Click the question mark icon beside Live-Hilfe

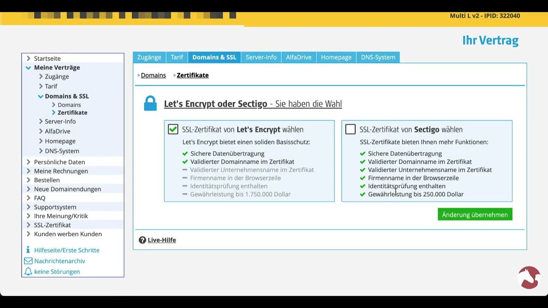tap(143, 240)
